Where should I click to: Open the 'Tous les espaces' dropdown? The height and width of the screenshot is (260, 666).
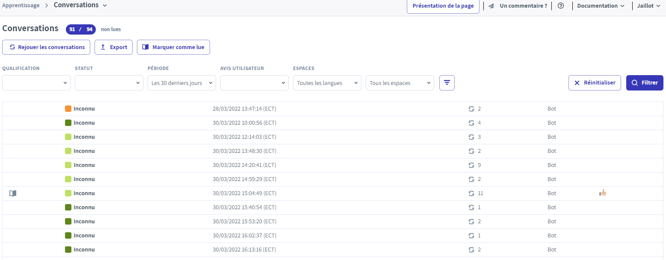[400, 83]
